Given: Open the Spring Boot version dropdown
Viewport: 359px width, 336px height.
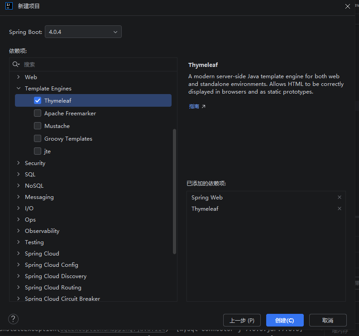Looking at the screenshot, I should [83, 32].
